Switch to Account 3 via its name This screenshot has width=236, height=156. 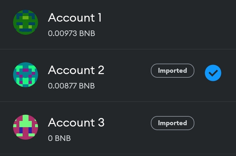(x=76, y=122)
